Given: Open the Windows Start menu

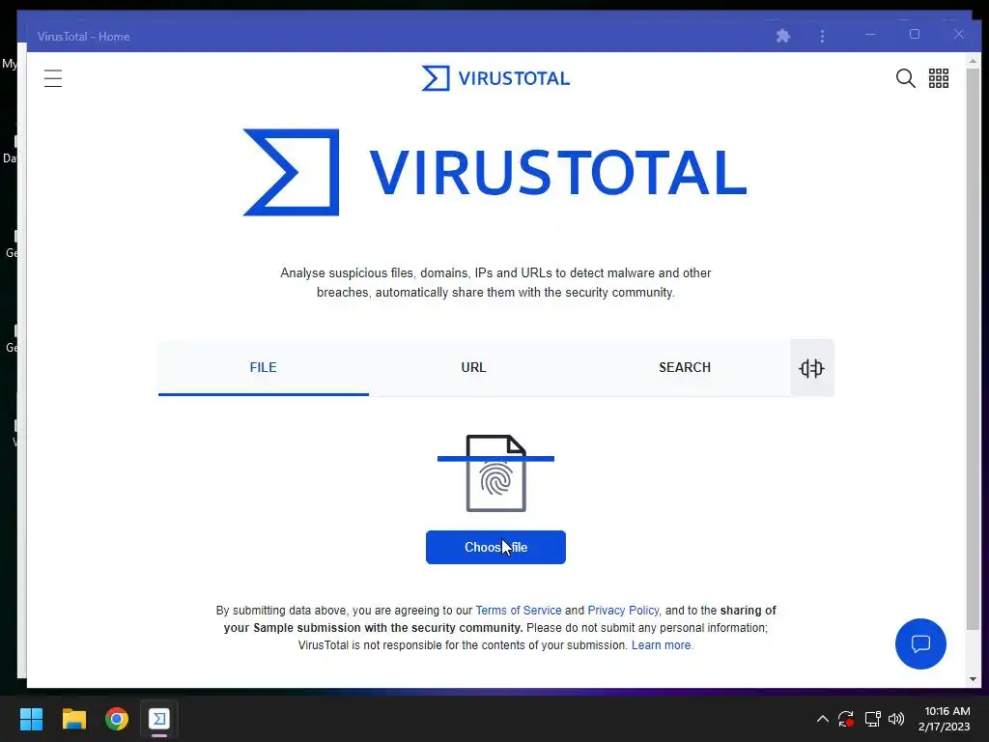Looking at the screenshot, I should (31, 719).
